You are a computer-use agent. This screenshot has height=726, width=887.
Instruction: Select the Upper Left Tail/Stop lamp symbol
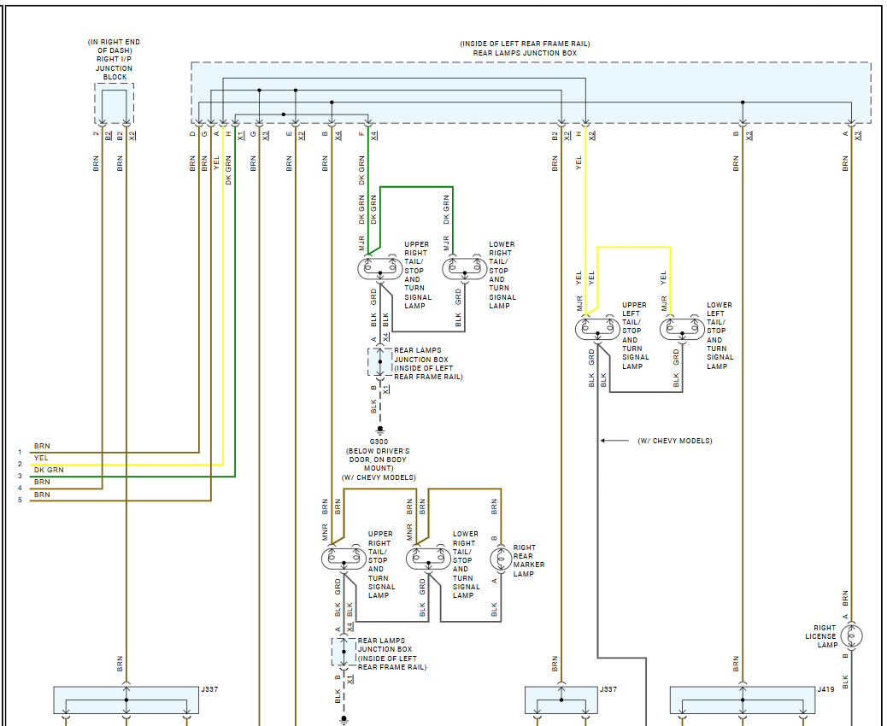point(597,329)
